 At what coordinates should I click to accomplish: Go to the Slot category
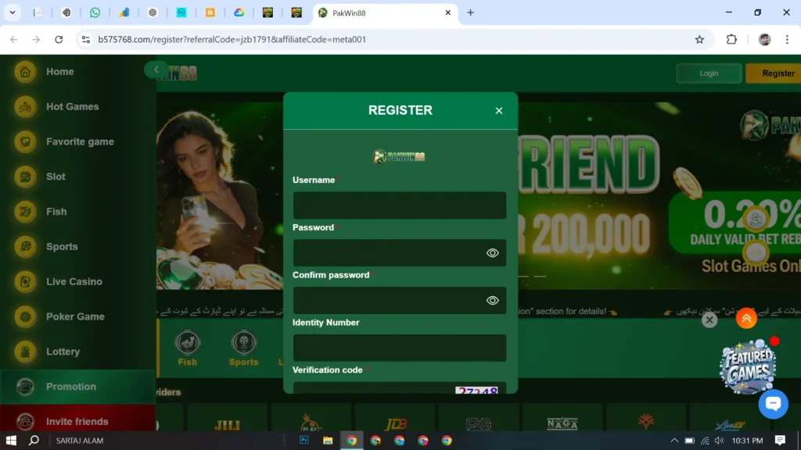[x=77, y=177]
